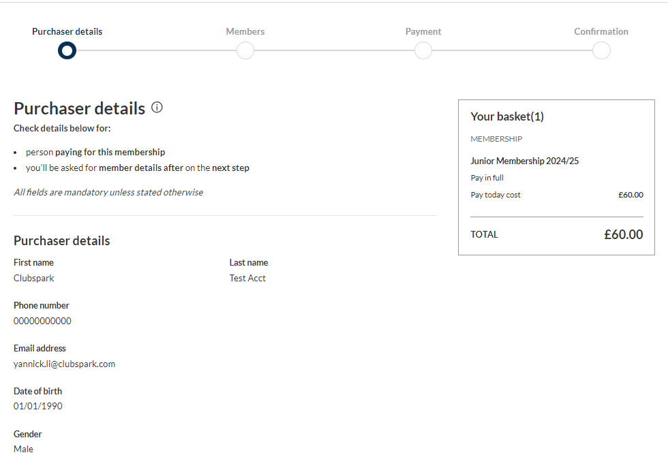Image resolution: width=668 pixels, height=472 pixels.
Task: Go to the Confirmation step label
Action: tap(601, 31)
